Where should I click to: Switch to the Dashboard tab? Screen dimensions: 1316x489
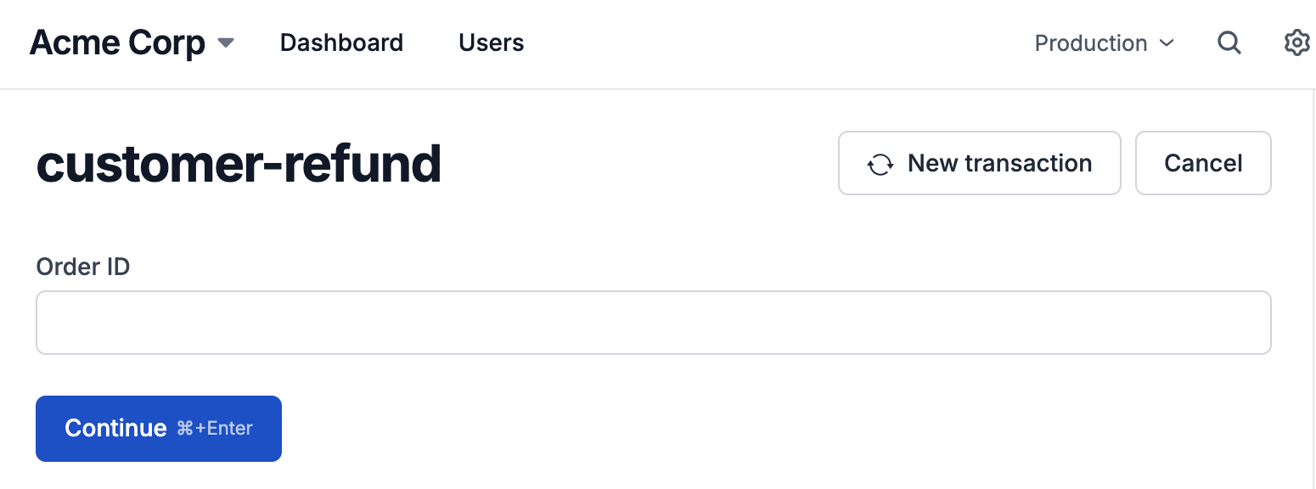[341, 42]
